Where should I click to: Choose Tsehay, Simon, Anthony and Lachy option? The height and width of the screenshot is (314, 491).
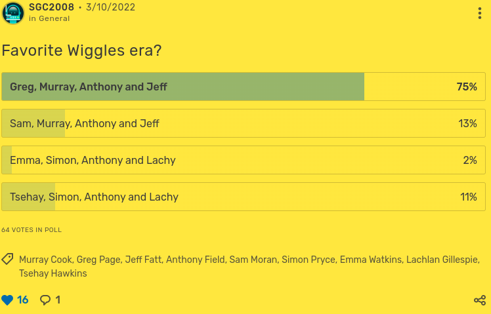coord(94,197)
